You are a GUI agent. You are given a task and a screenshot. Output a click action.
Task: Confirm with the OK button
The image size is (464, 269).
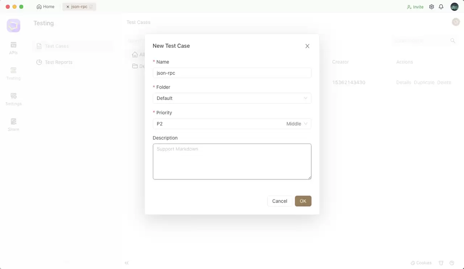coord(303,201)
